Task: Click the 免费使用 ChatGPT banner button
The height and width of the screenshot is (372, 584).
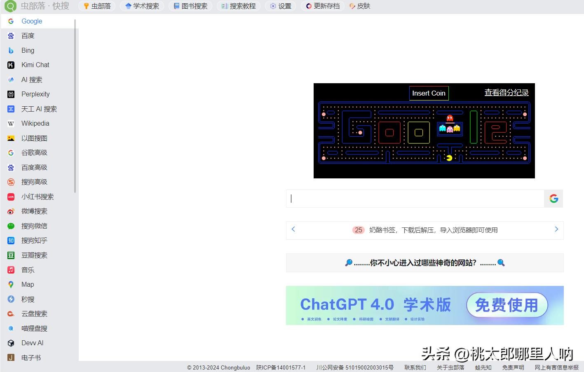Action: [507, 305]
